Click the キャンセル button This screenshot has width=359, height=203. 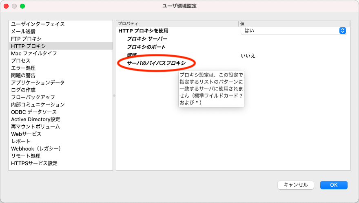click(x=296, y=185)
